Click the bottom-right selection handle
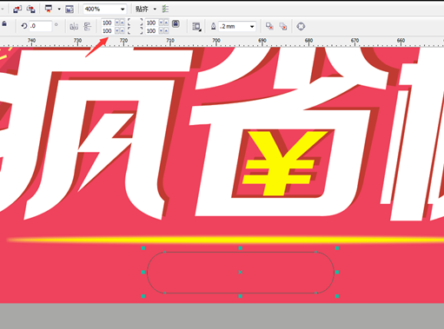The height and width of the screenshot is (329, 444). (337, 296)
